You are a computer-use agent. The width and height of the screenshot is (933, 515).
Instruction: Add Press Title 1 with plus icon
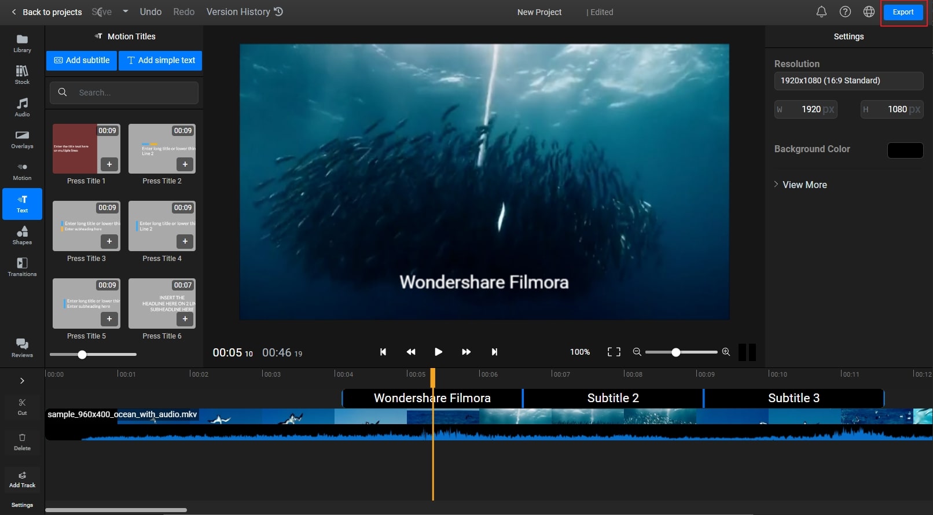109,164
